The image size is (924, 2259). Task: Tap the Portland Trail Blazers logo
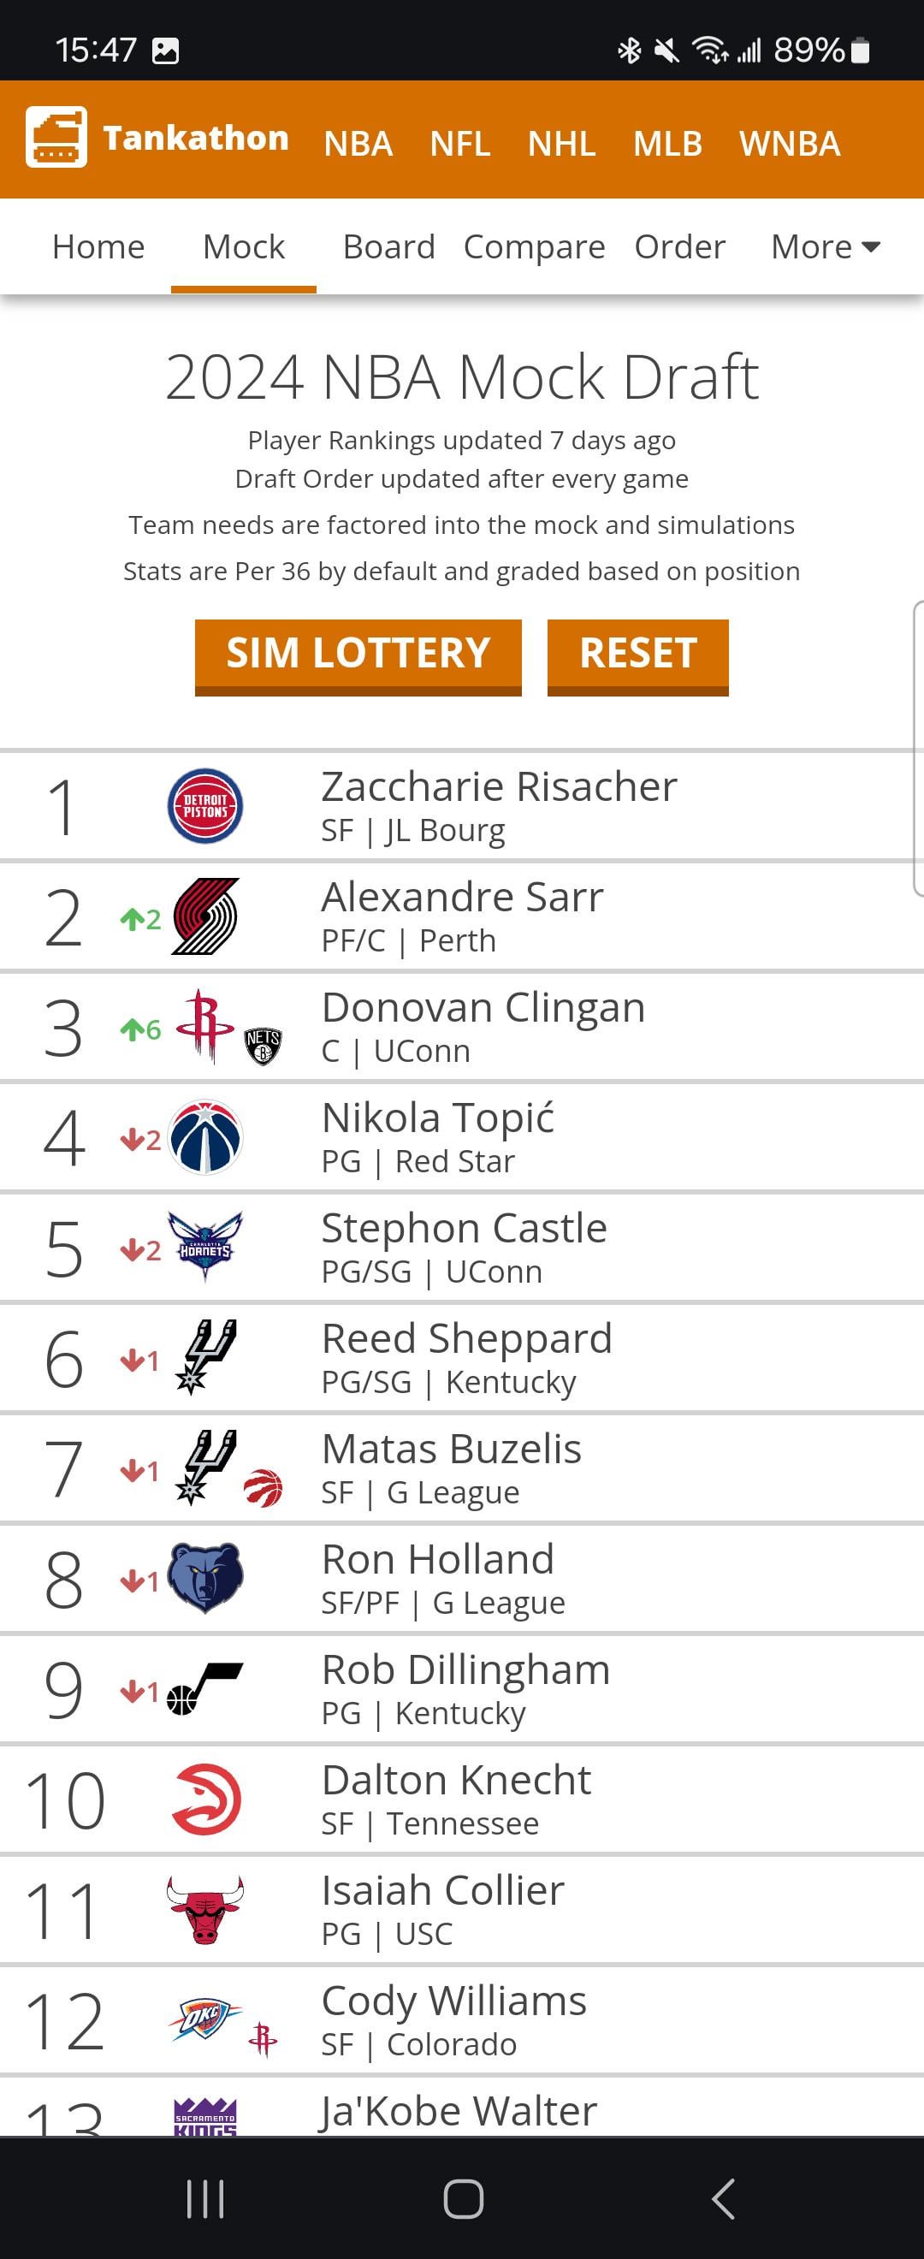[x=205, y=916]
